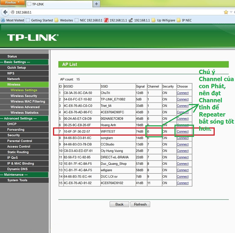The width and height of the screenshot is (235, 233).
Task: Open Parental Control menu item
Action: tap(24, 141)
